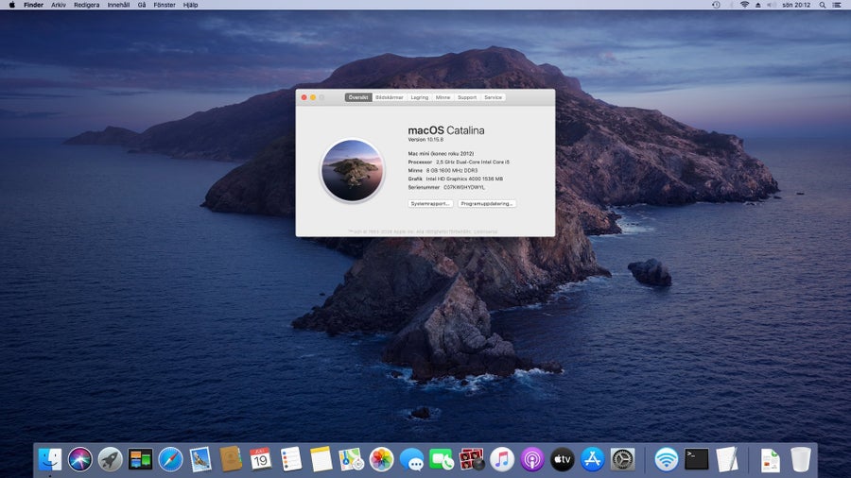Open Spotlight search magnifier
This screenshot has width=851, height=478.
(x=823, y=5)
